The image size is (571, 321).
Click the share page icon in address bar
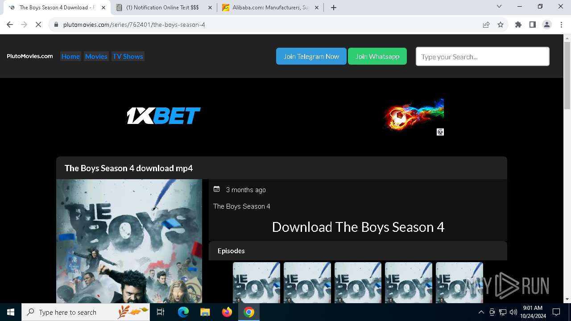486,25
